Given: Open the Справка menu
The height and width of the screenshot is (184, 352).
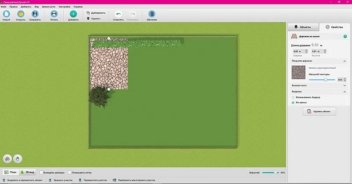Looking at the screenshot, I should click(x=78, y=7).
